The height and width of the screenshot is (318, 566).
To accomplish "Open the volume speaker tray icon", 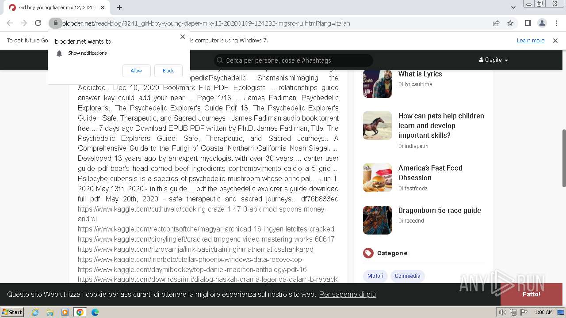I will (x=503, y=312).
